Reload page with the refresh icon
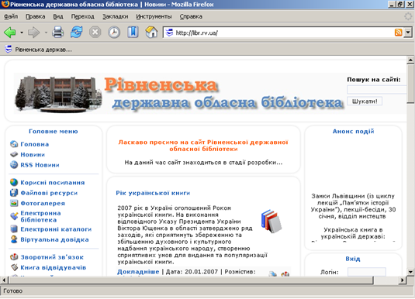 tap(76, 33)
